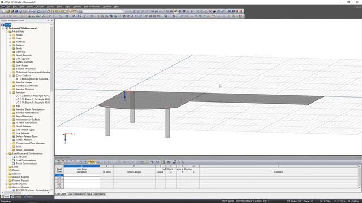Expand the Lines folder

pyautogui.click(x=10, y=38)
